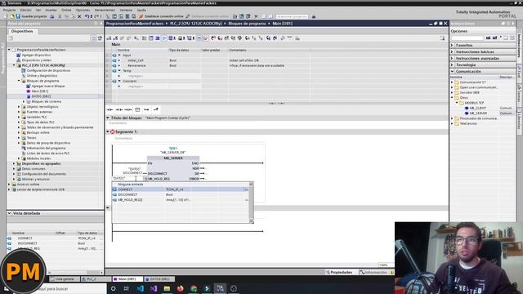
Task: Collapse the Segmento 1 network
Action: tap(108, 131)
